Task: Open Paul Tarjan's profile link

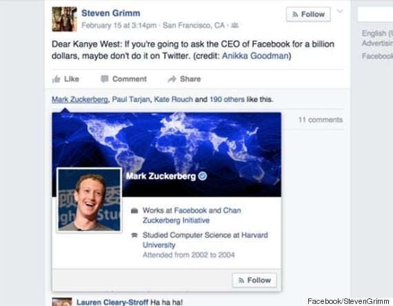Action: click(131, 99)
